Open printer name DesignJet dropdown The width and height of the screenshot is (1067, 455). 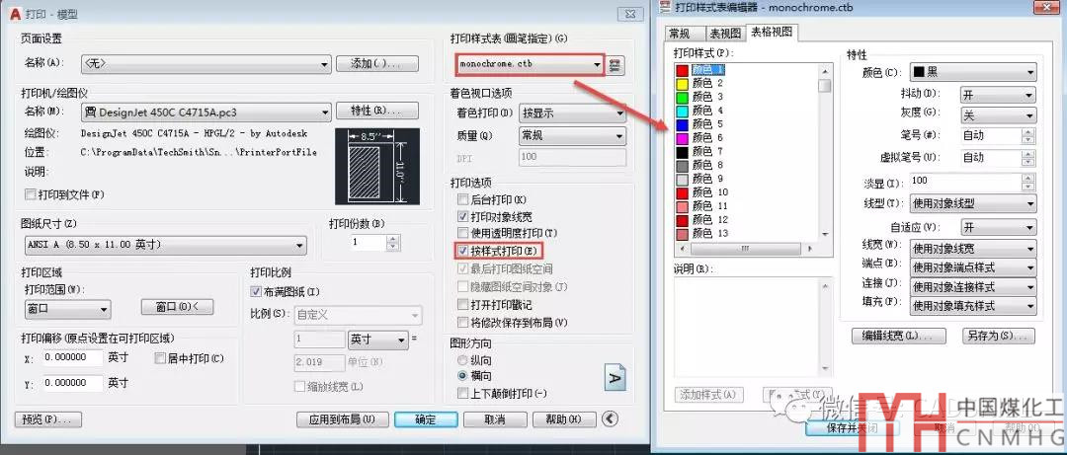[x=205, y=112]
